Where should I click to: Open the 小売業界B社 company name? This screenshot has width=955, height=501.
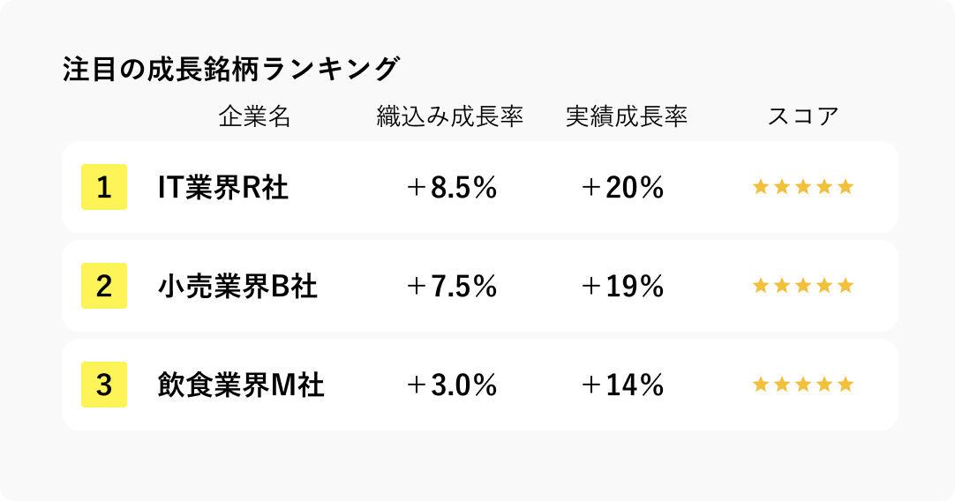tap(237, 286)
